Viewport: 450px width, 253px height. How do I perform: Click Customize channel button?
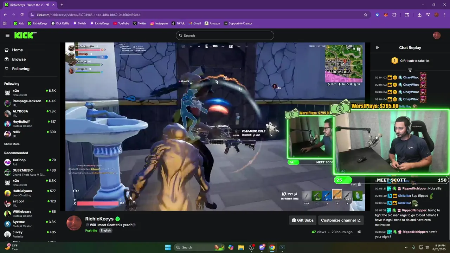(x=341, y=220)
